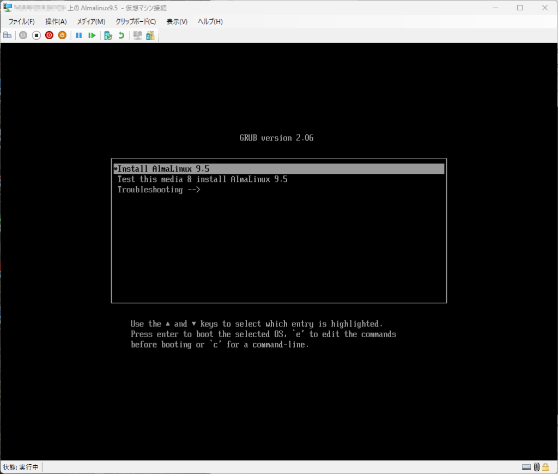
Task: Open the 表示(V) menu
Action: (x=177, y=22)
